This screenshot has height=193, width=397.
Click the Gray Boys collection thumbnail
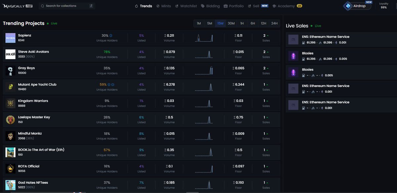point(10,70)
